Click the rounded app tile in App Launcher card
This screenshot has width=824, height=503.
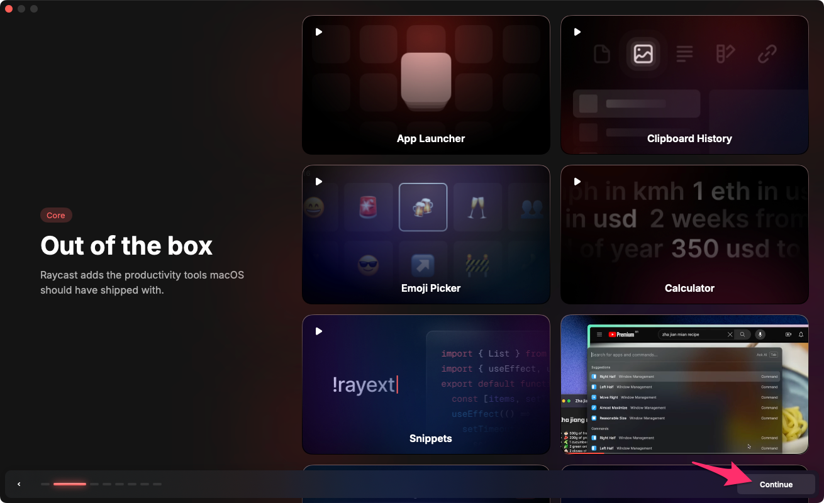tap(426, 78)
